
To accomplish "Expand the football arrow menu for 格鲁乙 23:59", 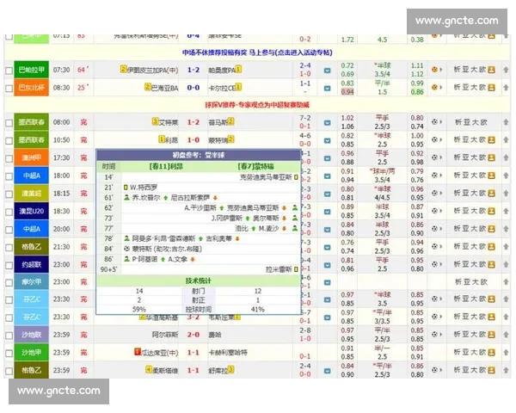I will pyautogui.click(x=437, y=371).
